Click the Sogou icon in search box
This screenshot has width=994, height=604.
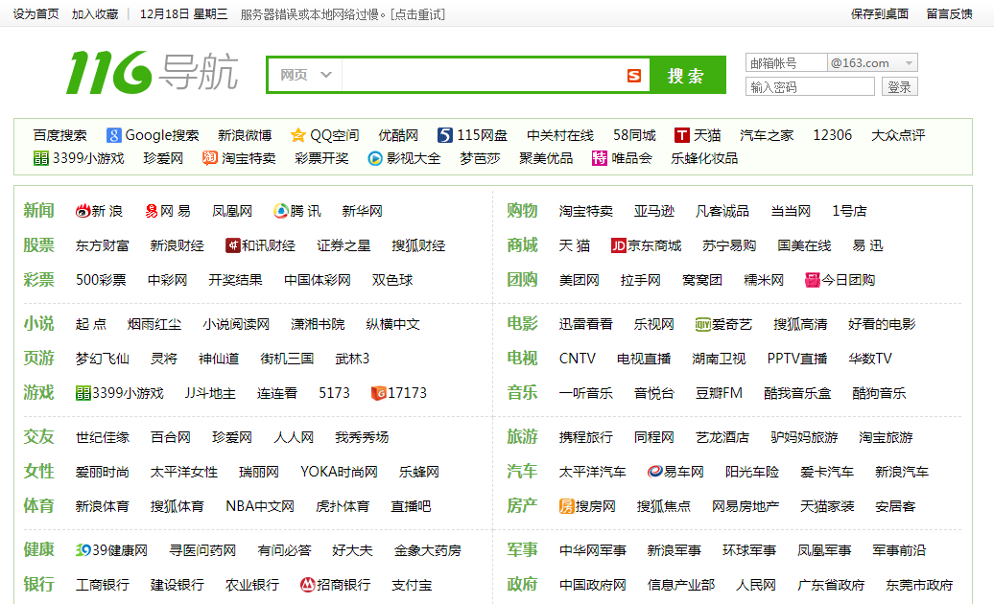click(x=634, y=76)
